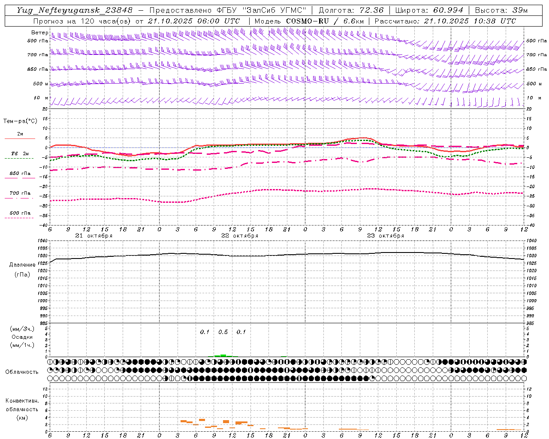Click the 0.5 precipitation amount value

pyautogui.click(x=223, y=332)
